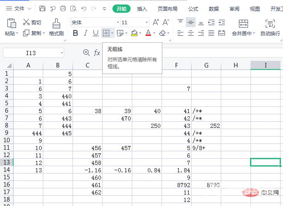The image size is (283, 206).
Task: Select cell G8 containing 252
Action: (206, 125)
